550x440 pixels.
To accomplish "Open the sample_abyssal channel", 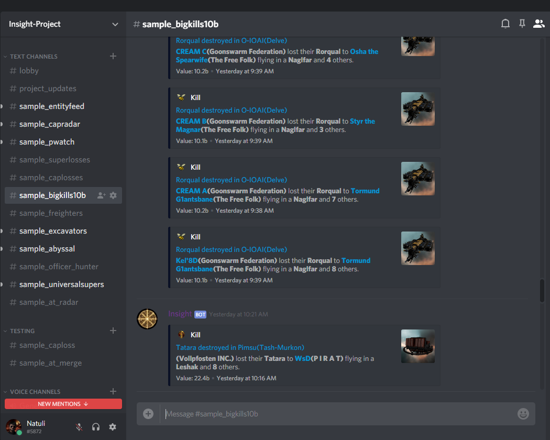I will click(x=63, y=249).
